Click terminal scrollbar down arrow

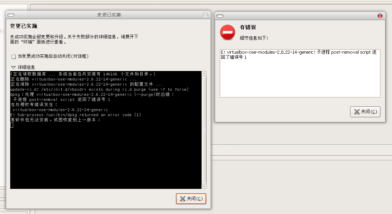click(204, 186)
